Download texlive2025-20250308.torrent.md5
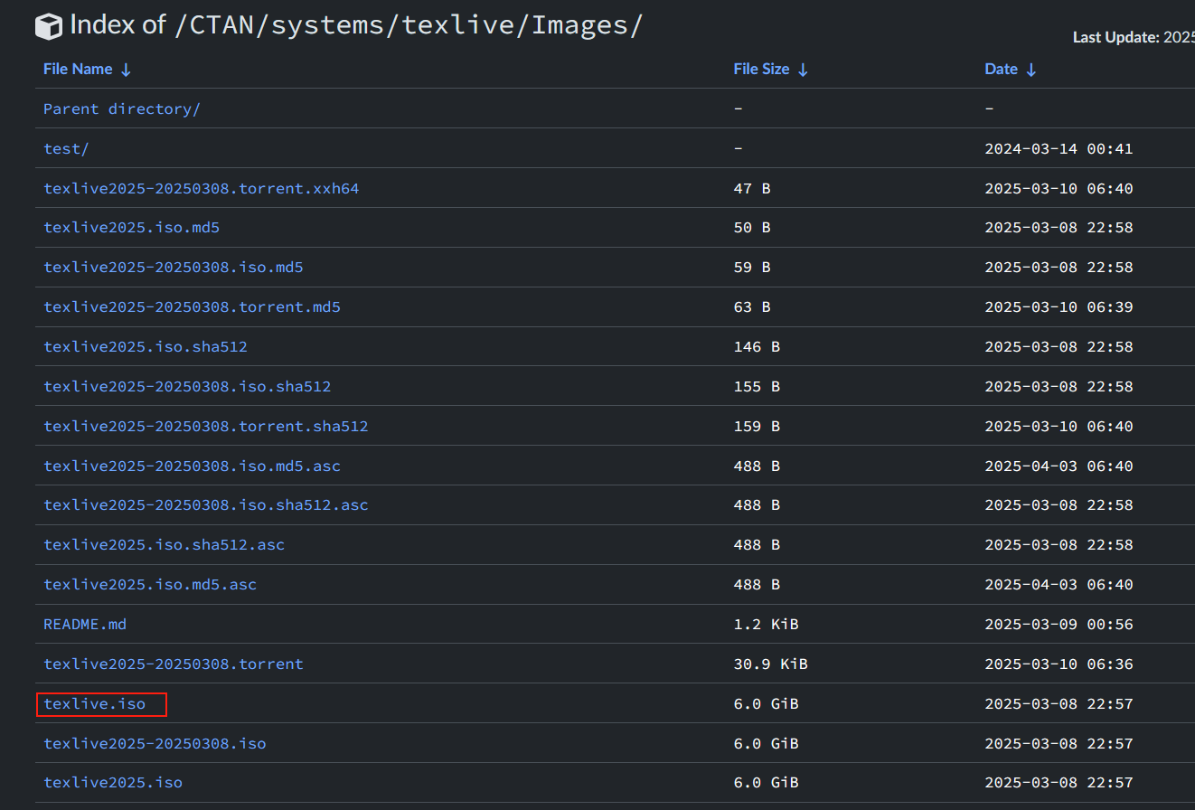The image size is (1195, 810). (x=192, y=307)
